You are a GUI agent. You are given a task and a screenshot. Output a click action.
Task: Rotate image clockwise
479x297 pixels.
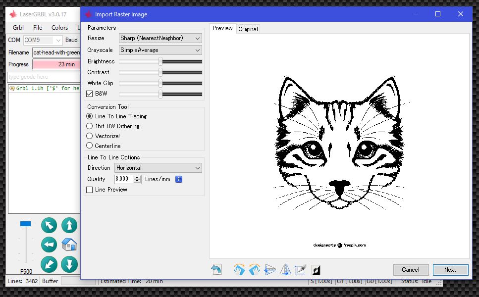coord(239,270)
